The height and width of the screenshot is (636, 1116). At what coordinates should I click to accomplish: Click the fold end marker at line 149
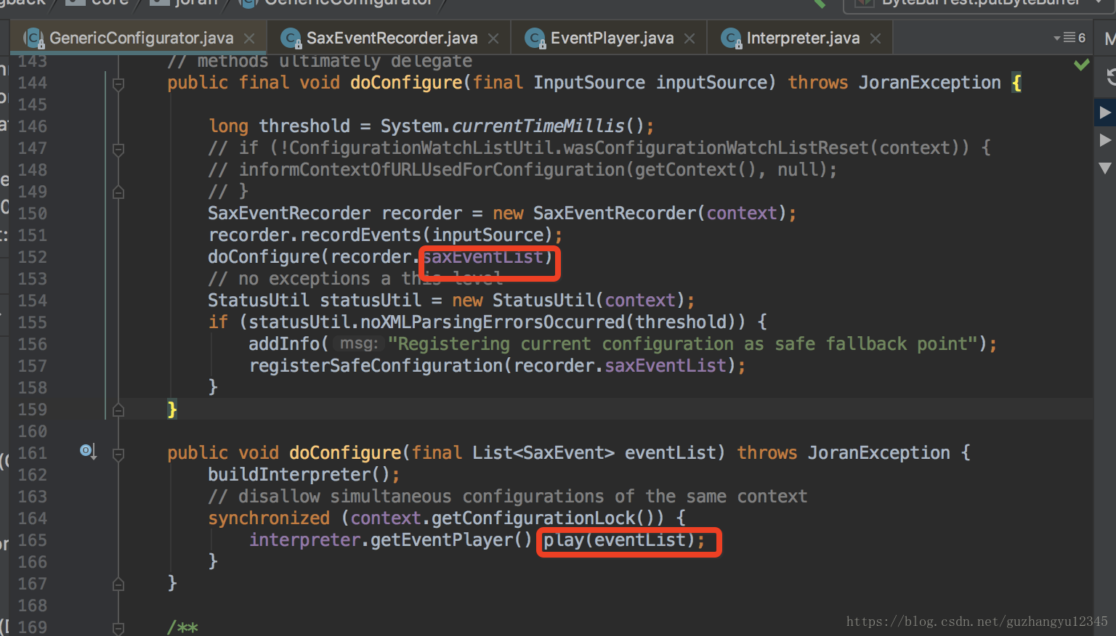[118, 192]
